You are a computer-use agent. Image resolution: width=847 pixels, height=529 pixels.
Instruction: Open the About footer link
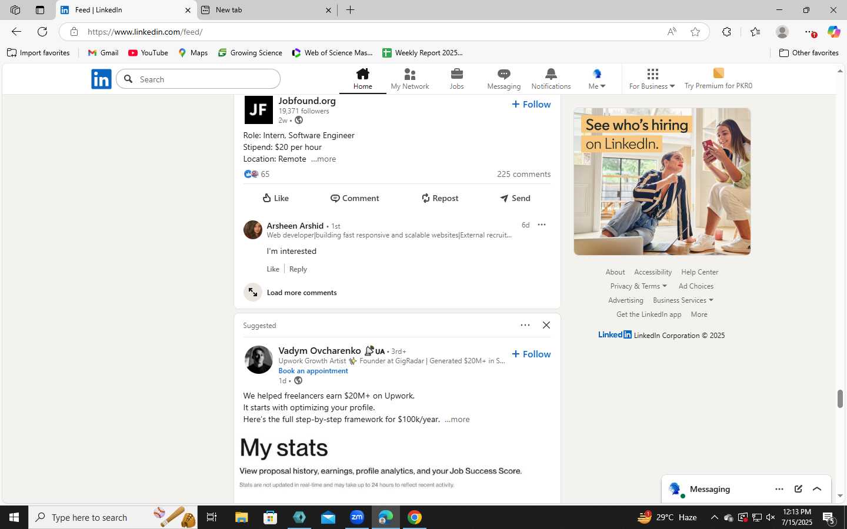615,272
